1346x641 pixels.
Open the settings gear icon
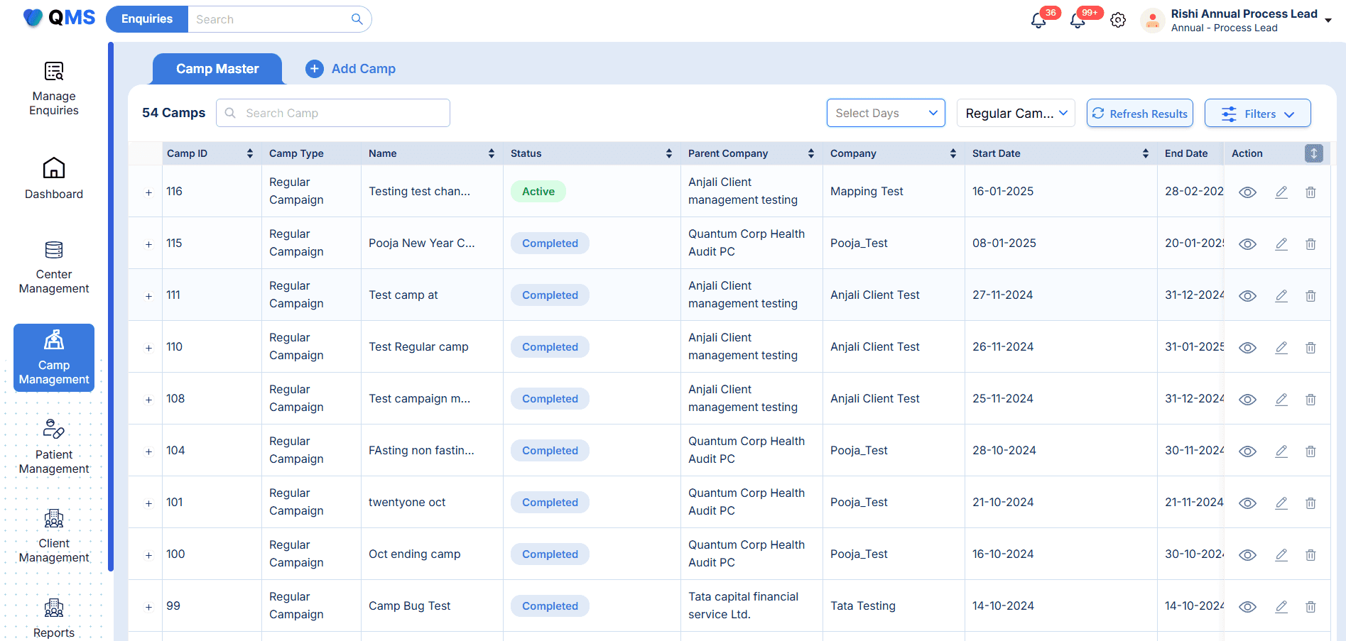pos(1117,20)
